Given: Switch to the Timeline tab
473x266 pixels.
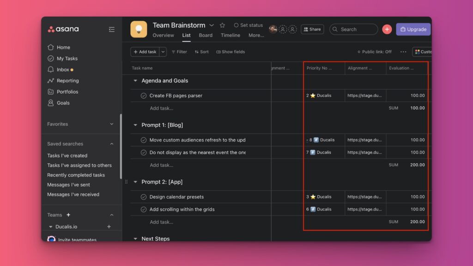Looking at the screenshot, I should 230,35.
